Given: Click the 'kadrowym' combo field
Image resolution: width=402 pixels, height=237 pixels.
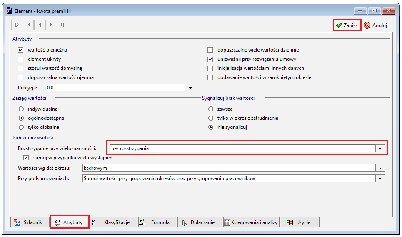Looking at the screenshot, I should point(229,168).
